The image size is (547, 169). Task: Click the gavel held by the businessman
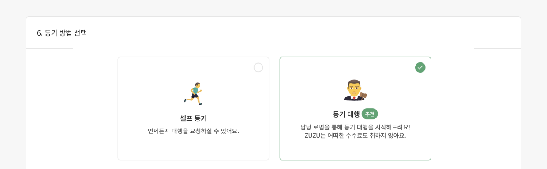363,95
